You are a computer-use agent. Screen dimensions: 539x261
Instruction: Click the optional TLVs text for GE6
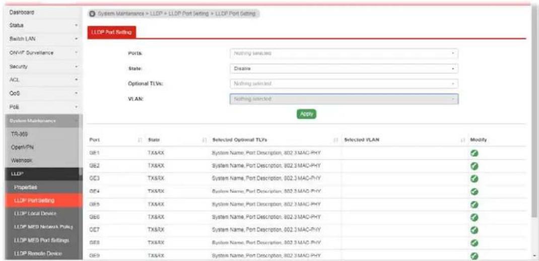266,217
